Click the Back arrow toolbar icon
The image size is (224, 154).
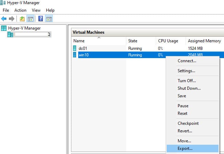[x=4, y=19]
